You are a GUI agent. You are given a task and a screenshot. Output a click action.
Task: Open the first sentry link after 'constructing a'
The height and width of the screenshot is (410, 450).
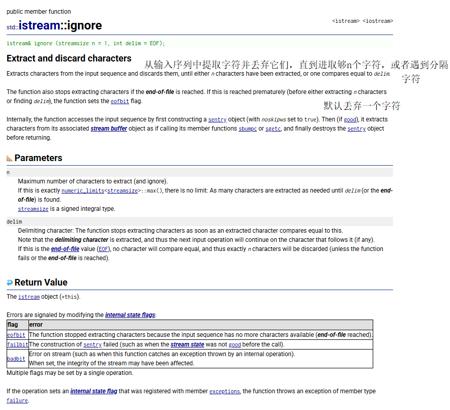[217, 119]
